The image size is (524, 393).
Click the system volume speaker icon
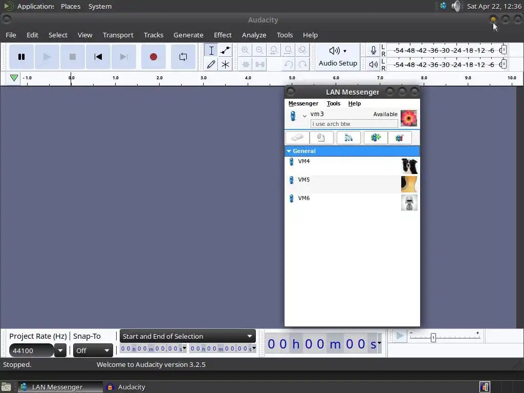point(456,6)
